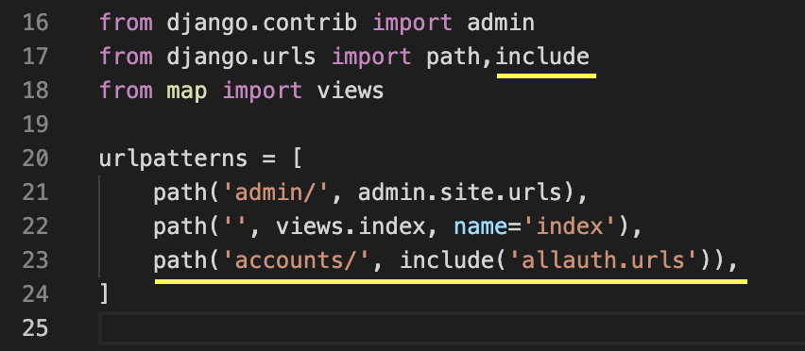Click line number 19 in the gutter

35,125
